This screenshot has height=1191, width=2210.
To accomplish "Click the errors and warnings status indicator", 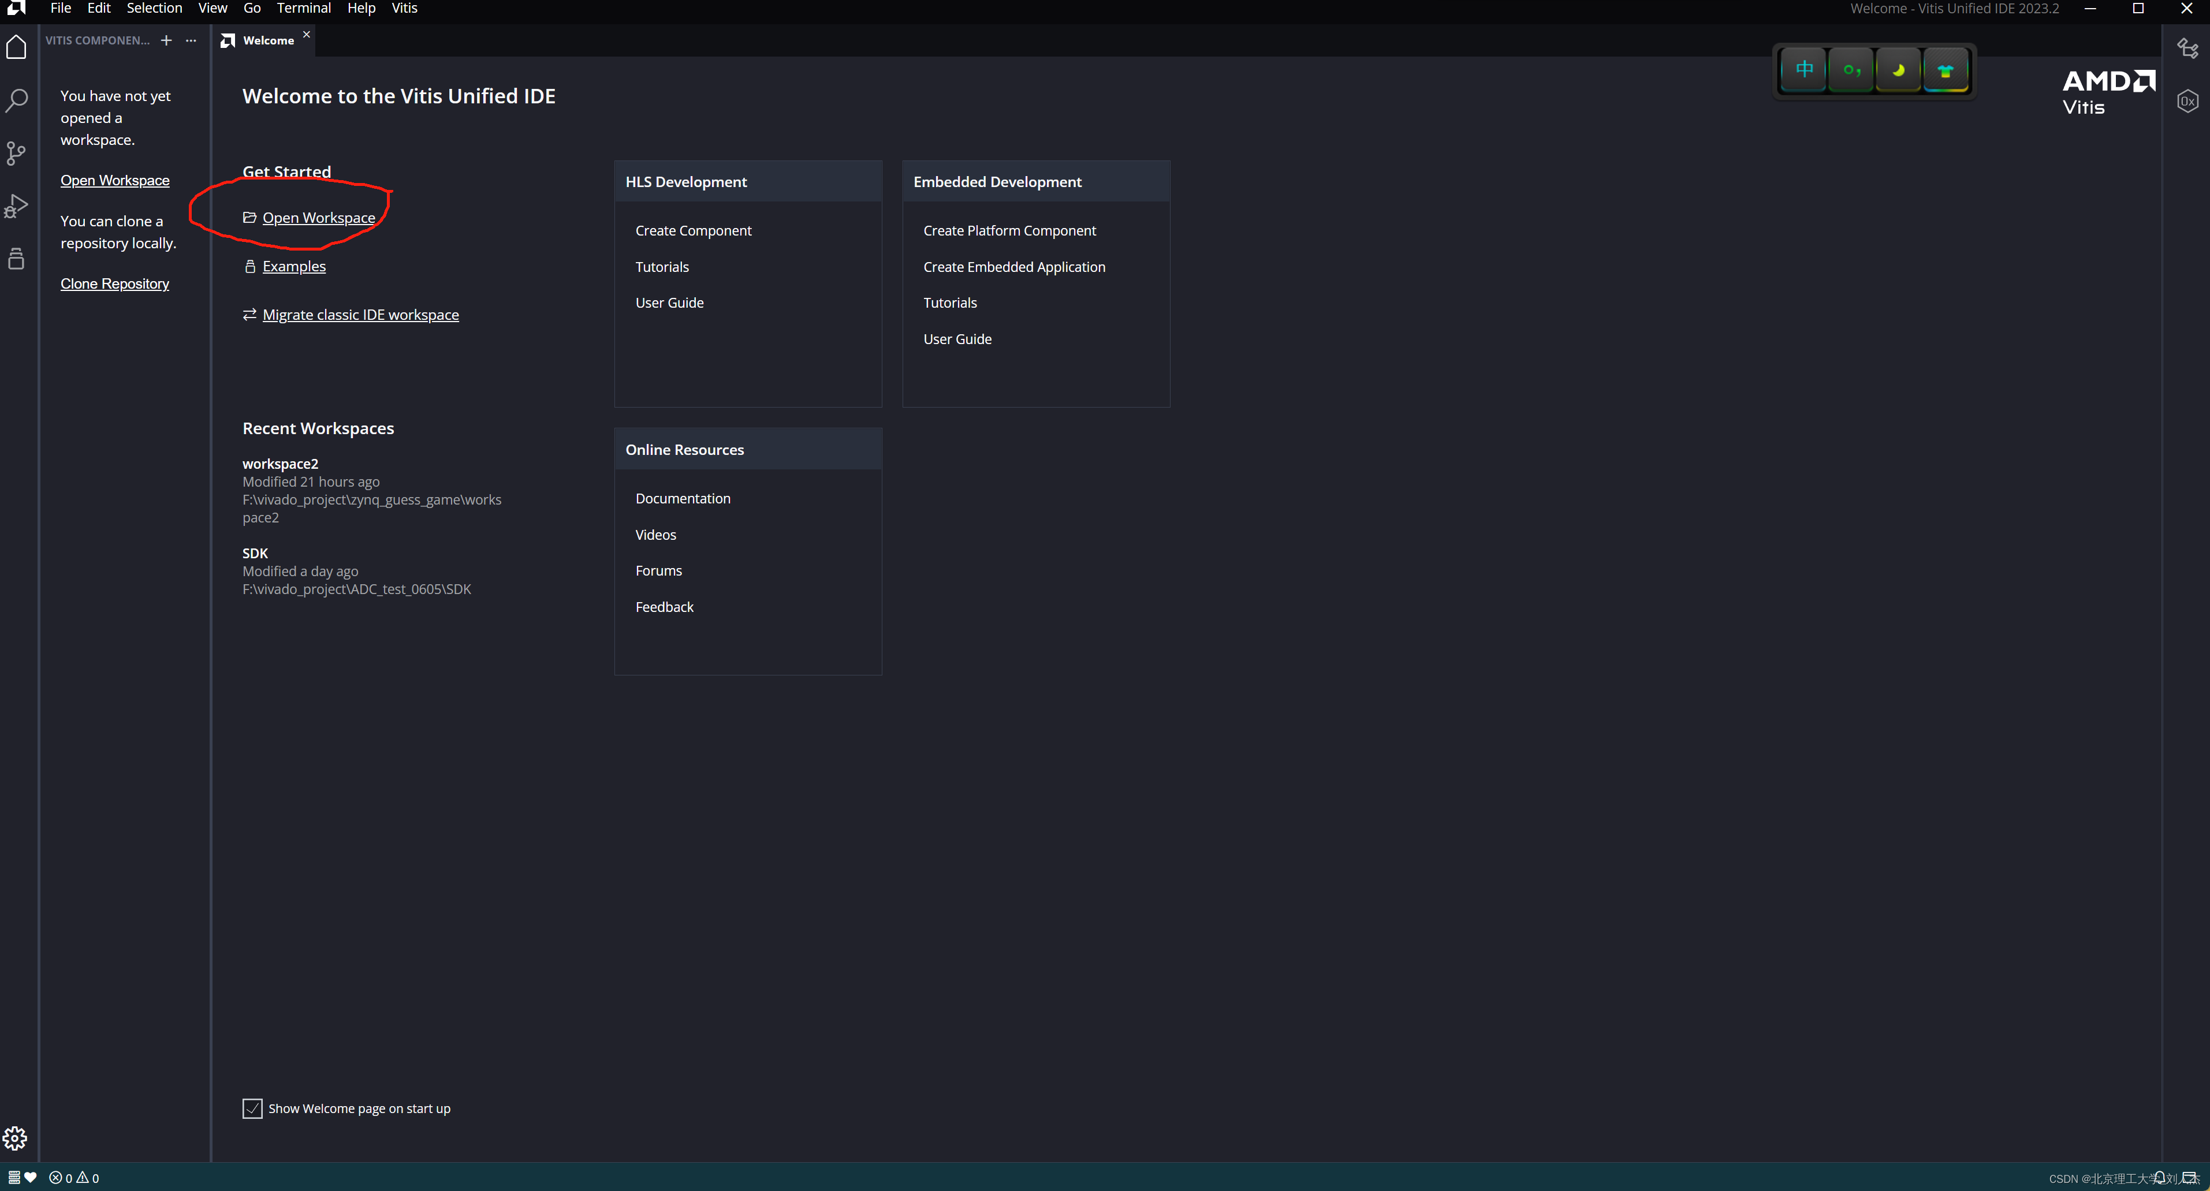I will point(74,1177).
